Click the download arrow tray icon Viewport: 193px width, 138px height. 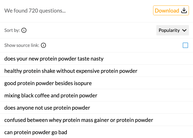point(184,11)
